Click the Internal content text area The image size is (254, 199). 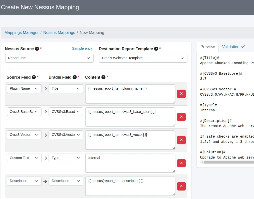pos(130,163)
